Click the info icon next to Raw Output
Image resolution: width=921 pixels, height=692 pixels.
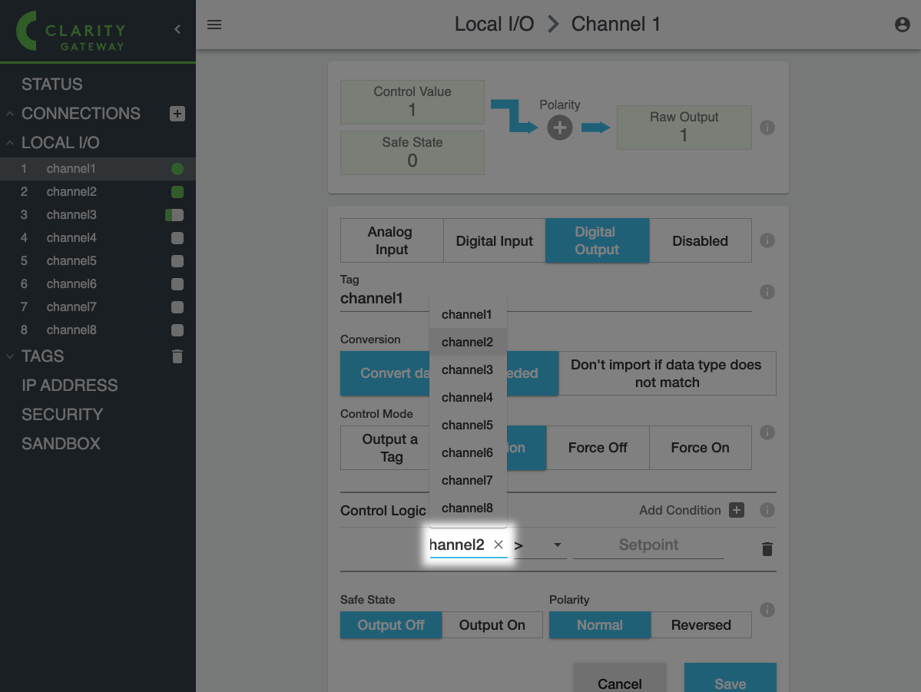[767, 127]
